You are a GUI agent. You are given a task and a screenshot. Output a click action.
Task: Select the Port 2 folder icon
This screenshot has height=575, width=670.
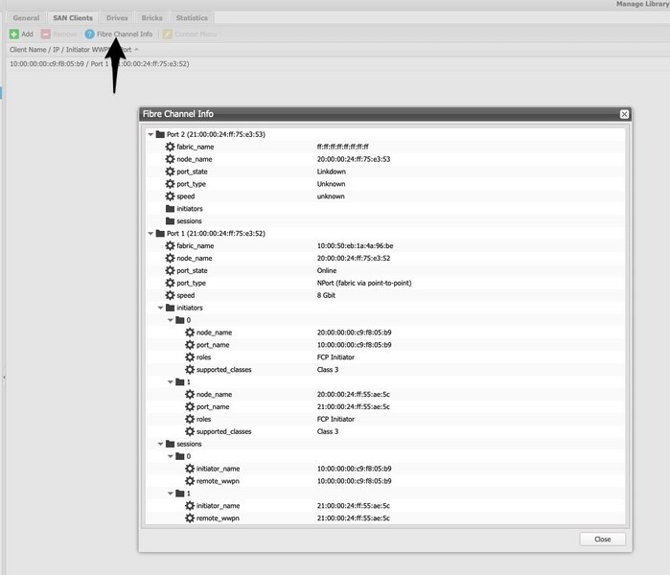click(x=159, y=134)
